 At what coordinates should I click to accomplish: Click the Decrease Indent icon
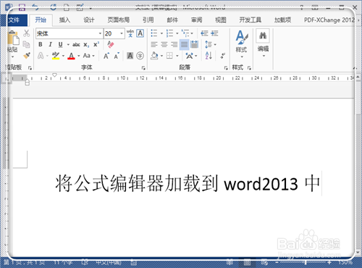(204, 33)
